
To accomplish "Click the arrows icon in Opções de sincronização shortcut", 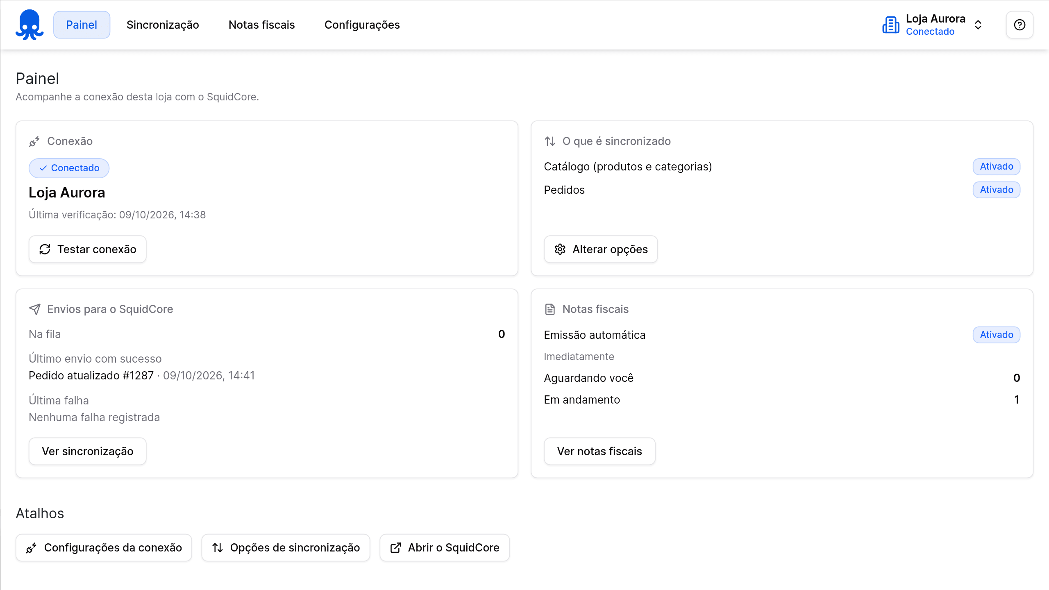I will click(218, 548).
